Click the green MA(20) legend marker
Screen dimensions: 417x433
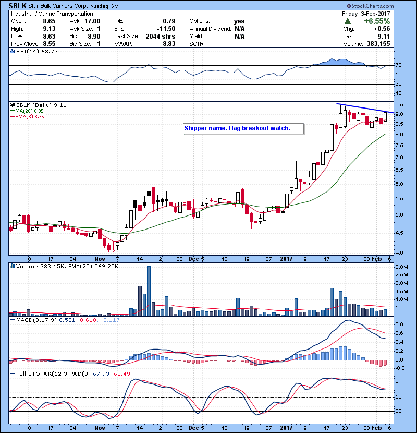12,111
